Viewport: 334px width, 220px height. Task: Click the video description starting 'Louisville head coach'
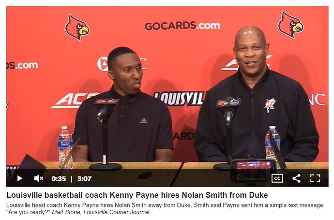click(x=165, y=209)
